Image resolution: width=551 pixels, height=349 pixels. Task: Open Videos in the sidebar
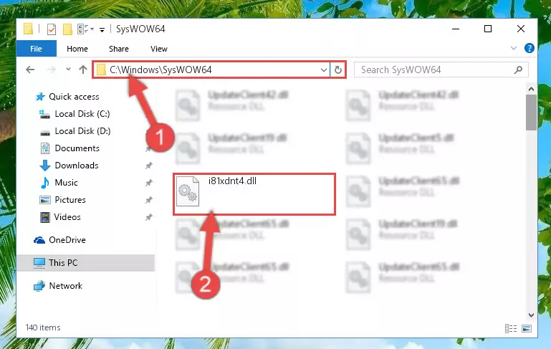(67, 217)
